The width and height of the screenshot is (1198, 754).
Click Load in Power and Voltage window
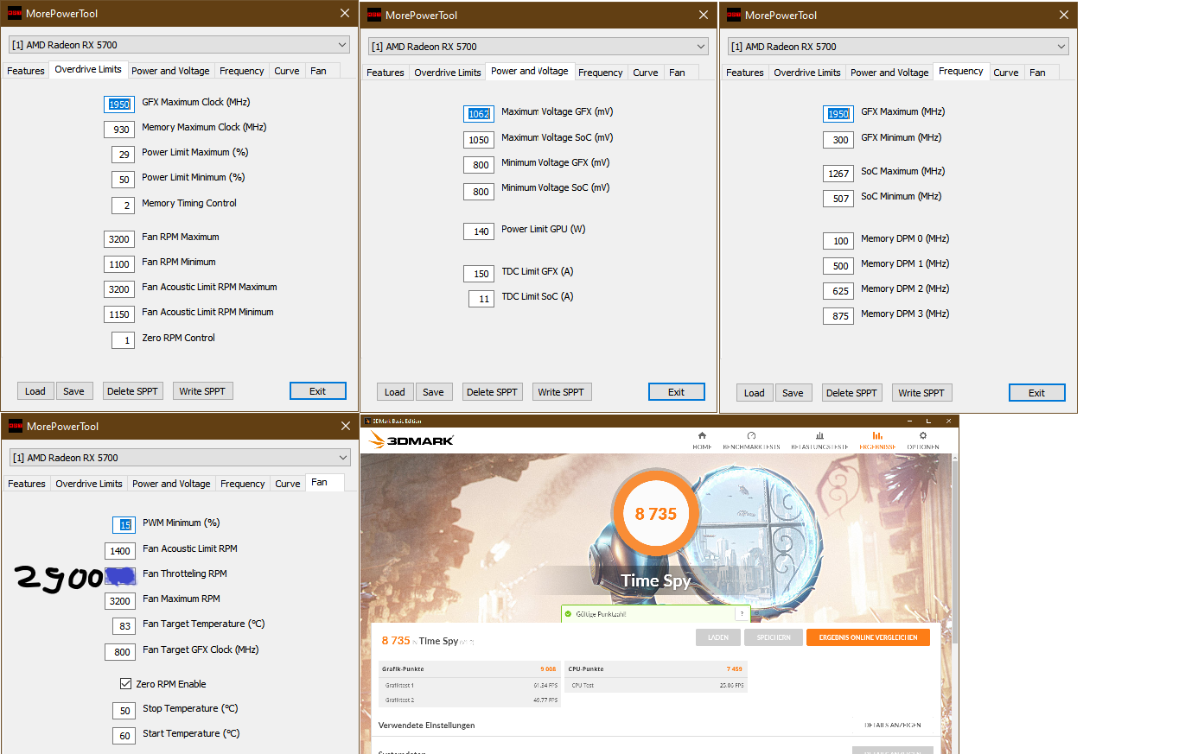tap(395, 392)
